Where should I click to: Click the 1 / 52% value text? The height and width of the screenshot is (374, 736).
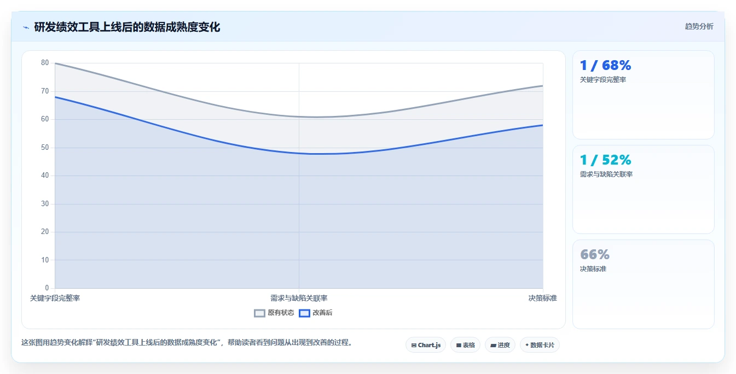[x=605, y=160]
